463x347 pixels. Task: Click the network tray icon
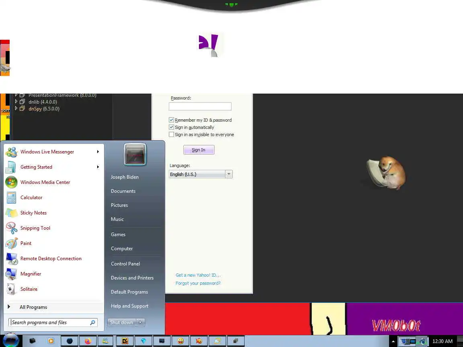tap(413, 341)
